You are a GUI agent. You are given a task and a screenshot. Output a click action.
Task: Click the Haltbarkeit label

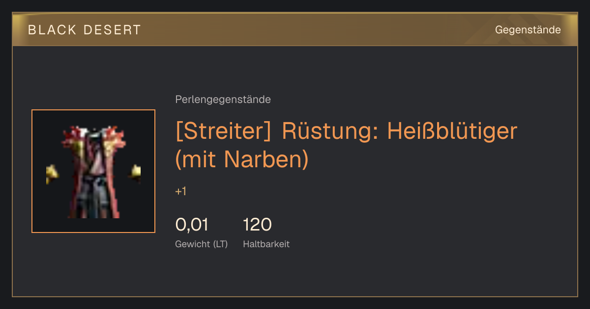pos(266,244)
